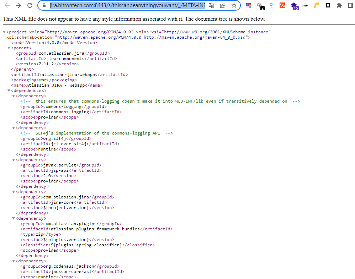The image size is (355, 279).
Task: Click the groupId com.atlassian.plugins line
Action: [71, 224]
